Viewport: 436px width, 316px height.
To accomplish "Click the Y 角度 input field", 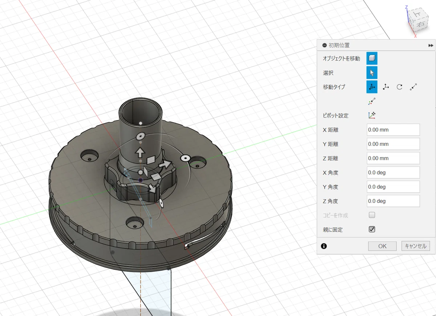I will [393, 187].
